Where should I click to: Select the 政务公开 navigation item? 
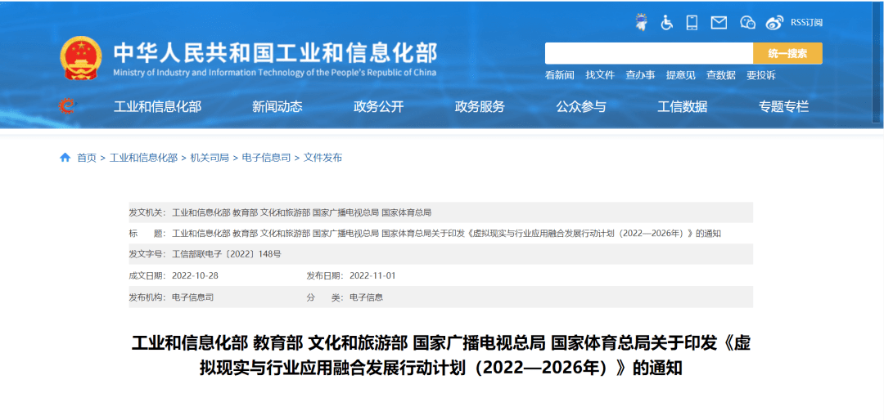pos(379,106)
